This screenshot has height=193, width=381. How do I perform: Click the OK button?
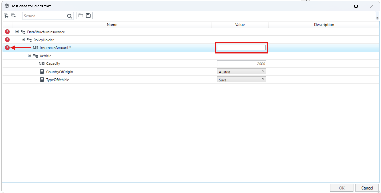point(342,188)
